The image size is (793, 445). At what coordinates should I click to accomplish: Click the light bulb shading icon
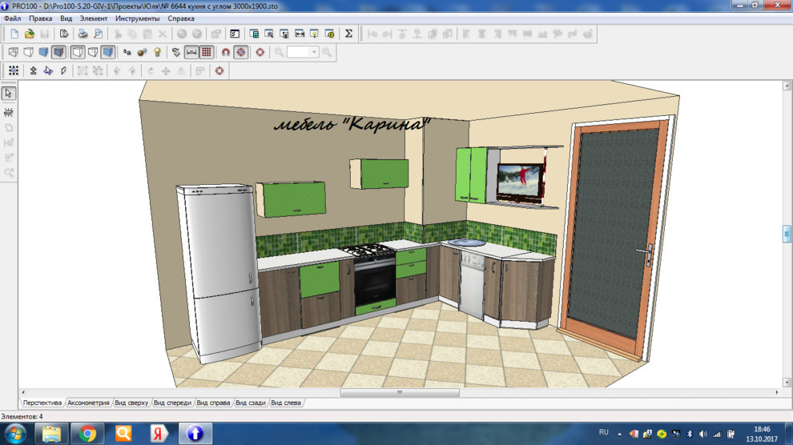tap(158, 52)
